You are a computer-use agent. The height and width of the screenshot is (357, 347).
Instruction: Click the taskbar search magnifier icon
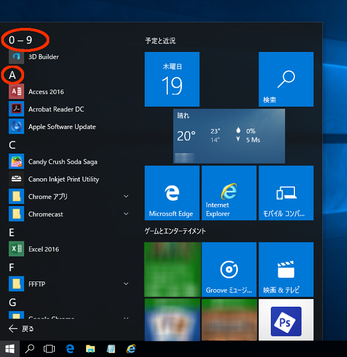30,349
